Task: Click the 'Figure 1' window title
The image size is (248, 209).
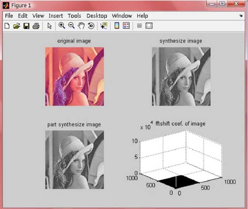Action: [x=21, y=5]
